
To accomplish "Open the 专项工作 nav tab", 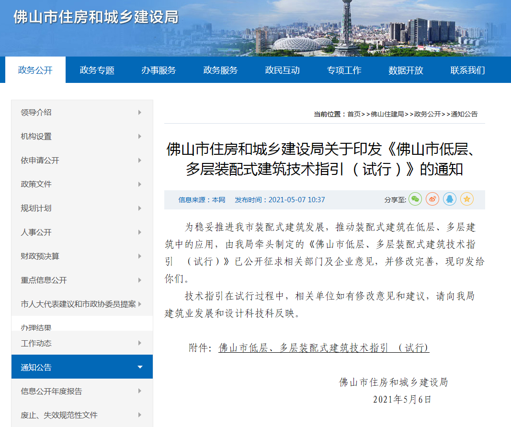I will coord(344,70).
